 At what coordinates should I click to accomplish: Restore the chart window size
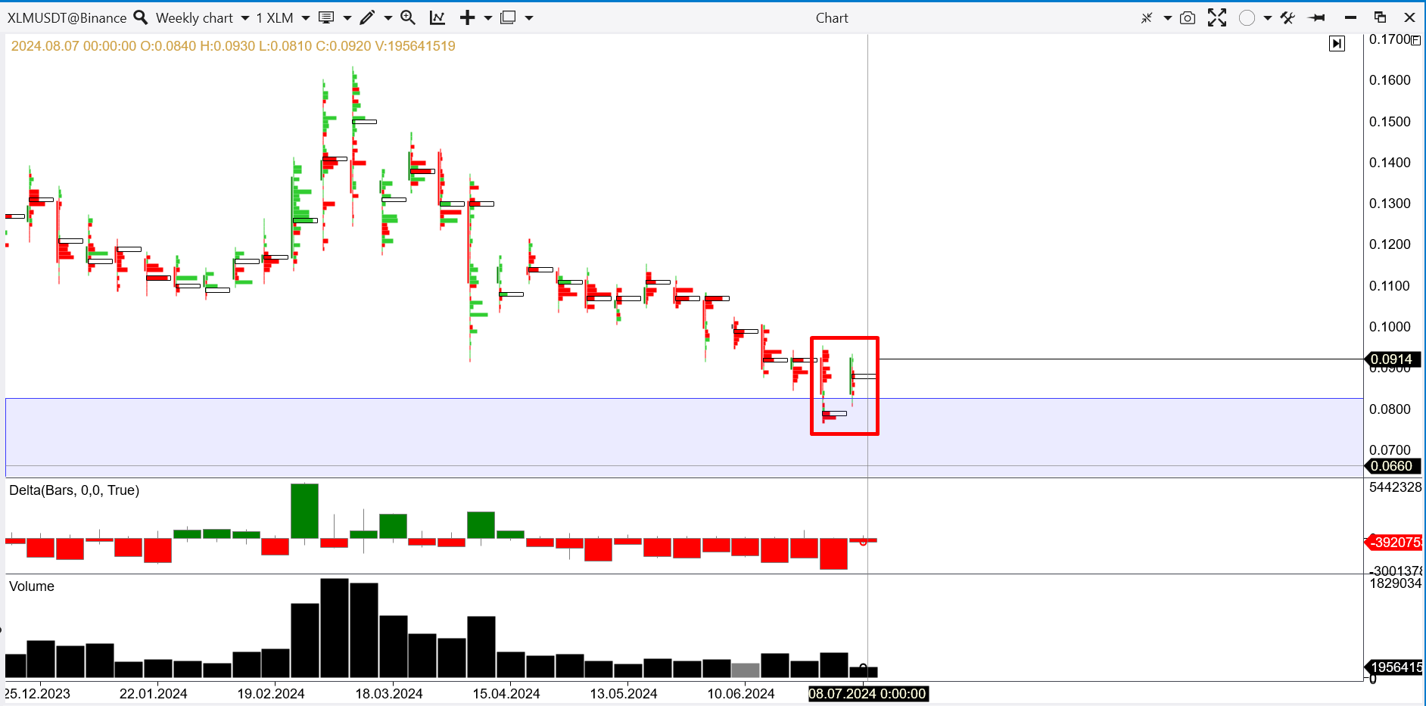pyautogui.click(x=1380, y=17)
